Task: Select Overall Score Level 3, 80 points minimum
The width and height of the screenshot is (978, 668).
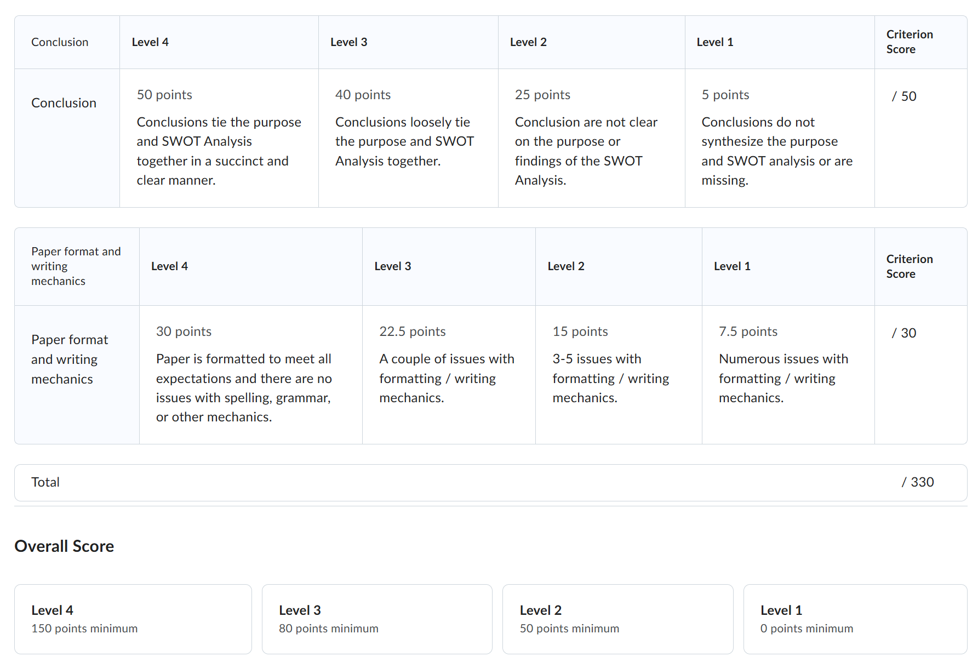Action: [377, 619]
